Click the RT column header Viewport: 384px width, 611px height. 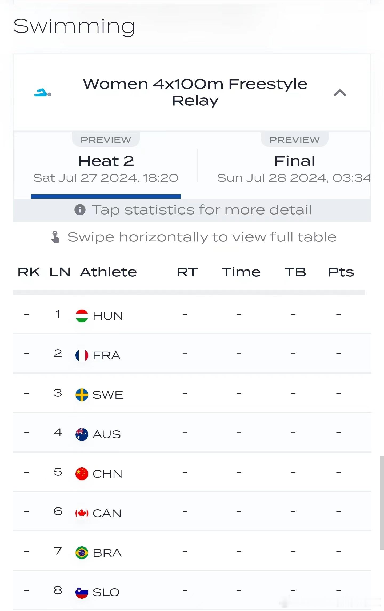(187, 272)
